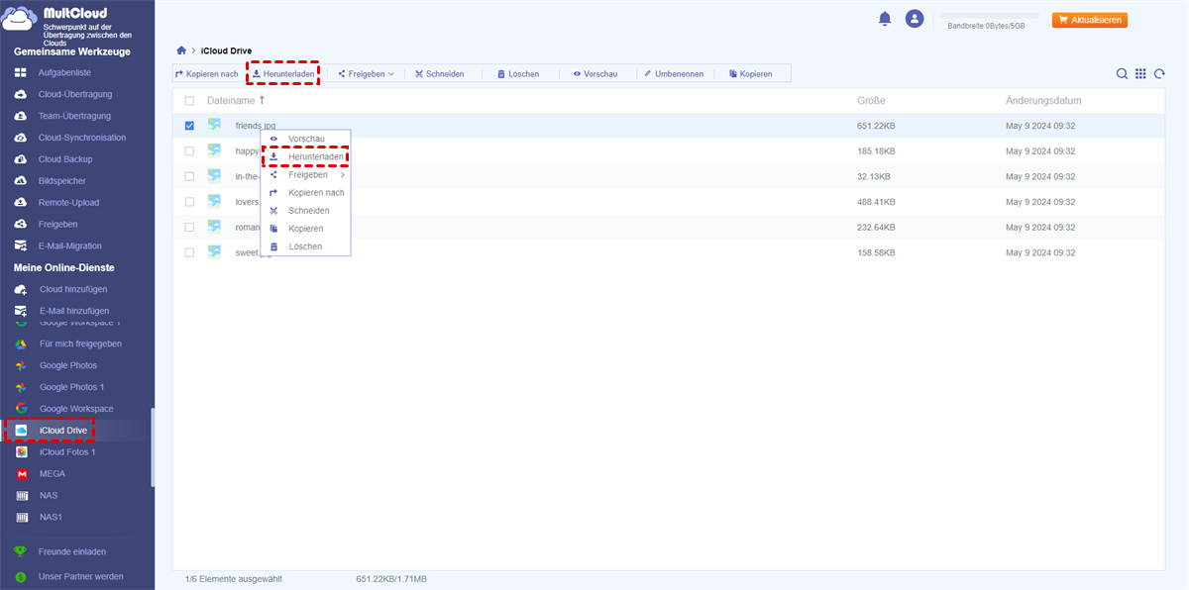Click the bandwidth usage progress bar
Image resolution: width=1189 pixels, height=590 pixels.
coord(989,16)
